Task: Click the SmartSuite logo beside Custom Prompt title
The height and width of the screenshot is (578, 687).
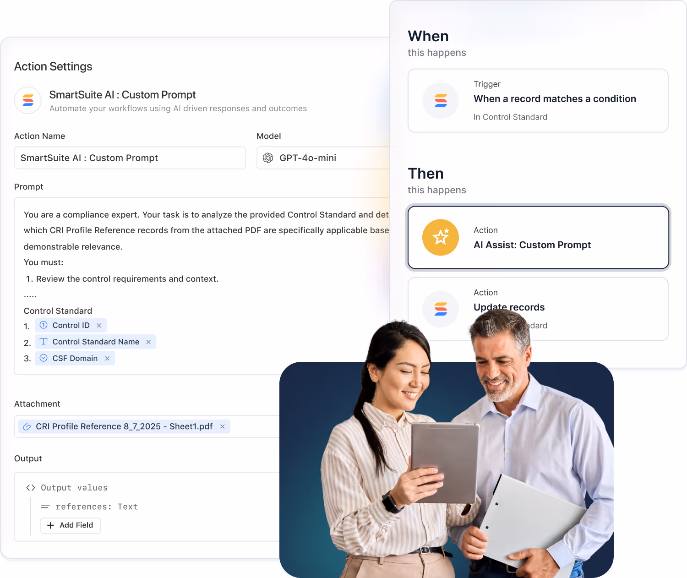Action: point(28,100)
